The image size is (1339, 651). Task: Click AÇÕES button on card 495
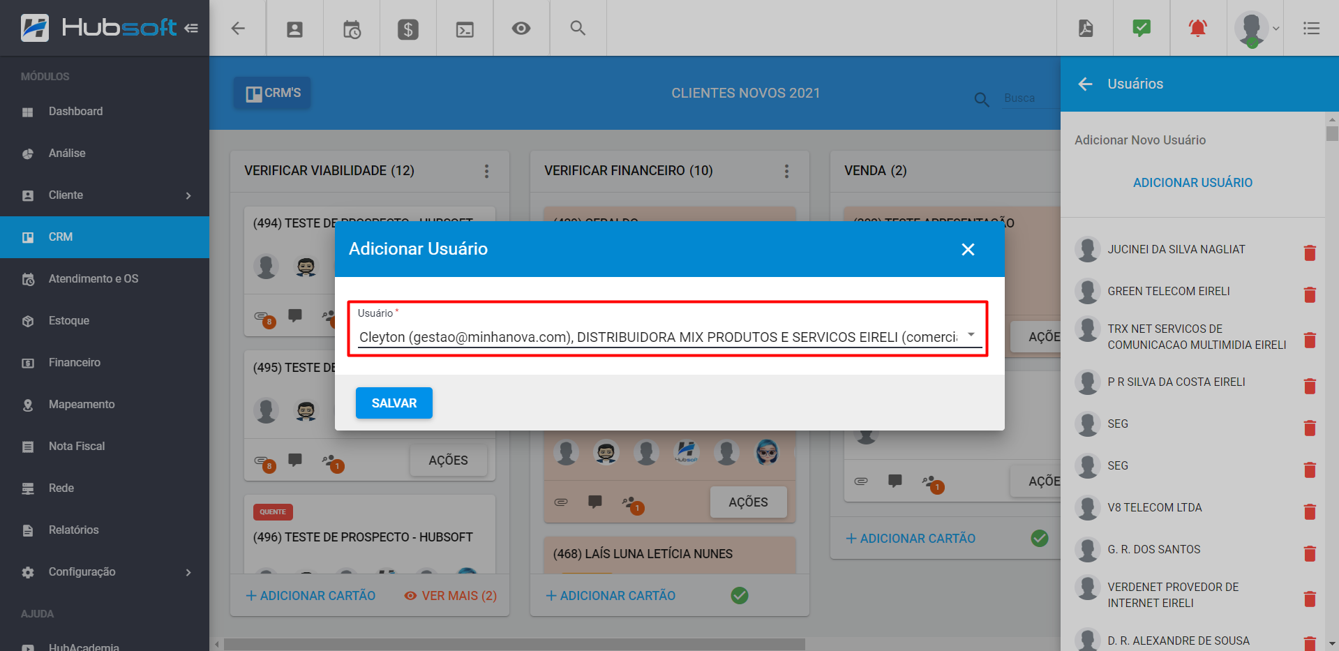[448, 461]
